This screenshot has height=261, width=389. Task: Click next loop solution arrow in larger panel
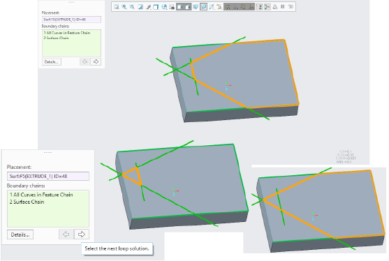(82, 234)
